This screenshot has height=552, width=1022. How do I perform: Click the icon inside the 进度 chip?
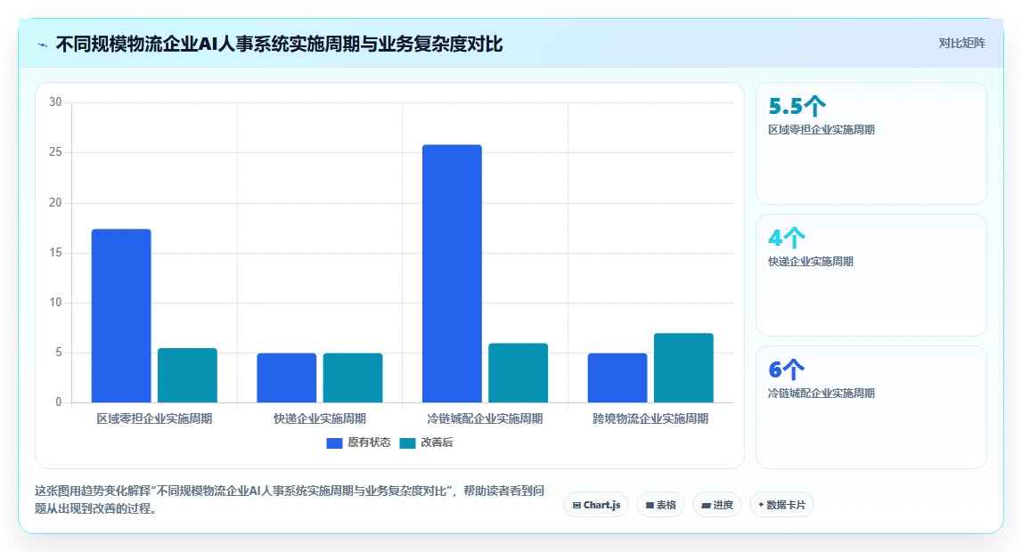click(706, 505)
